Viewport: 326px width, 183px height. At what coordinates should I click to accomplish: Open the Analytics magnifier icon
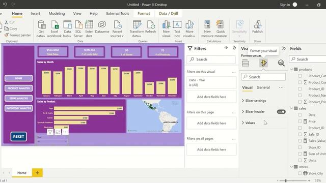coord(281,63)
